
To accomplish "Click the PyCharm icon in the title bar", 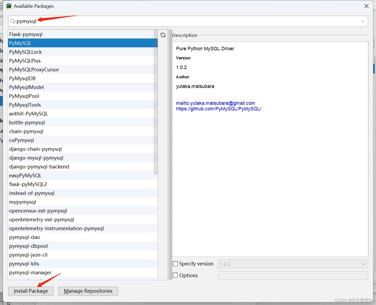I will click(9, 6).
